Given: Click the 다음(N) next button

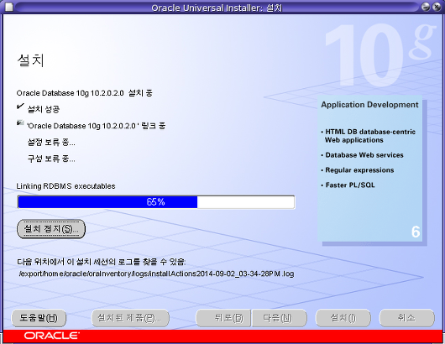Looking at the screenshot, I should [280, 318].
